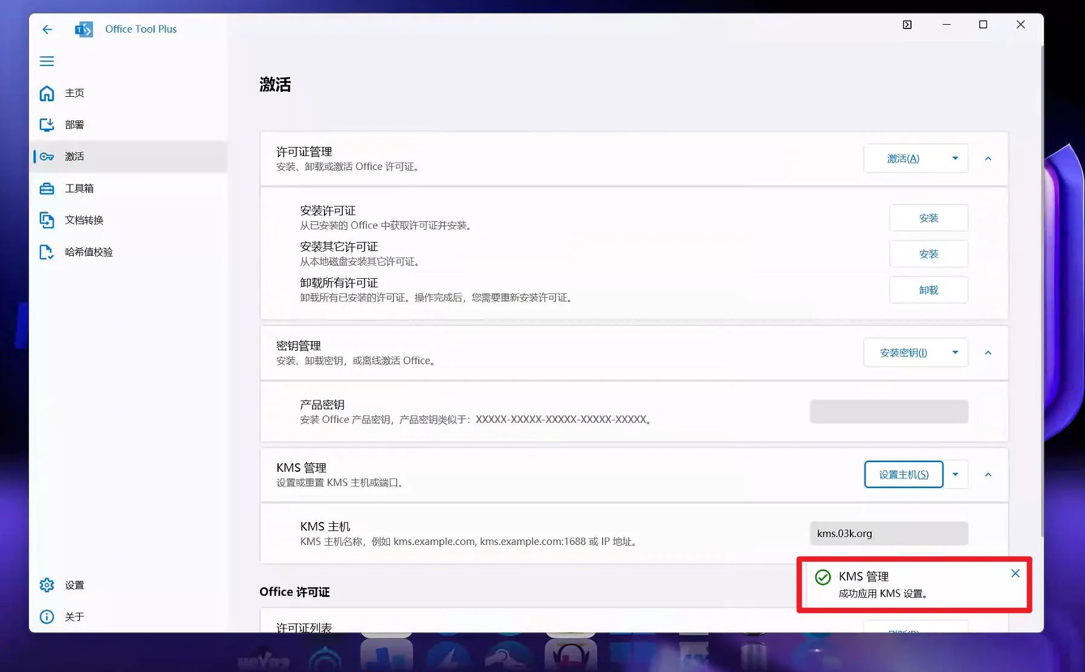The height and width of the screenshot is (672, 1085).
Task: Click 安装 for 安装其它许可证
Action: (928, 254)
